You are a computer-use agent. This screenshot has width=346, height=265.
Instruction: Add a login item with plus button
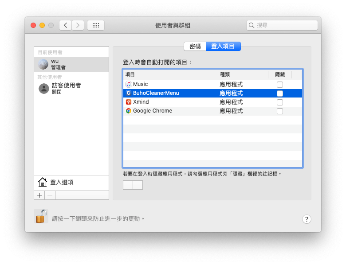click(128, 185)
